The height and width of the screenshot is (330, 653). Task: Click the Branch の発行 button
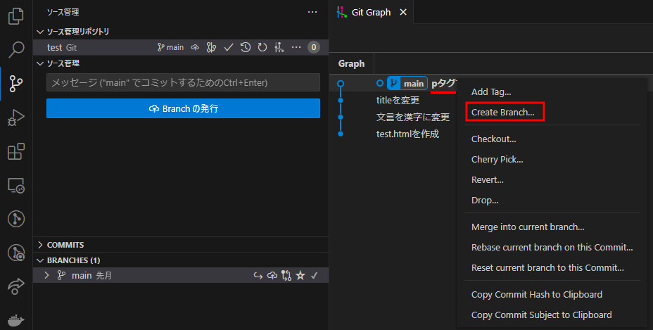(183, 108)
